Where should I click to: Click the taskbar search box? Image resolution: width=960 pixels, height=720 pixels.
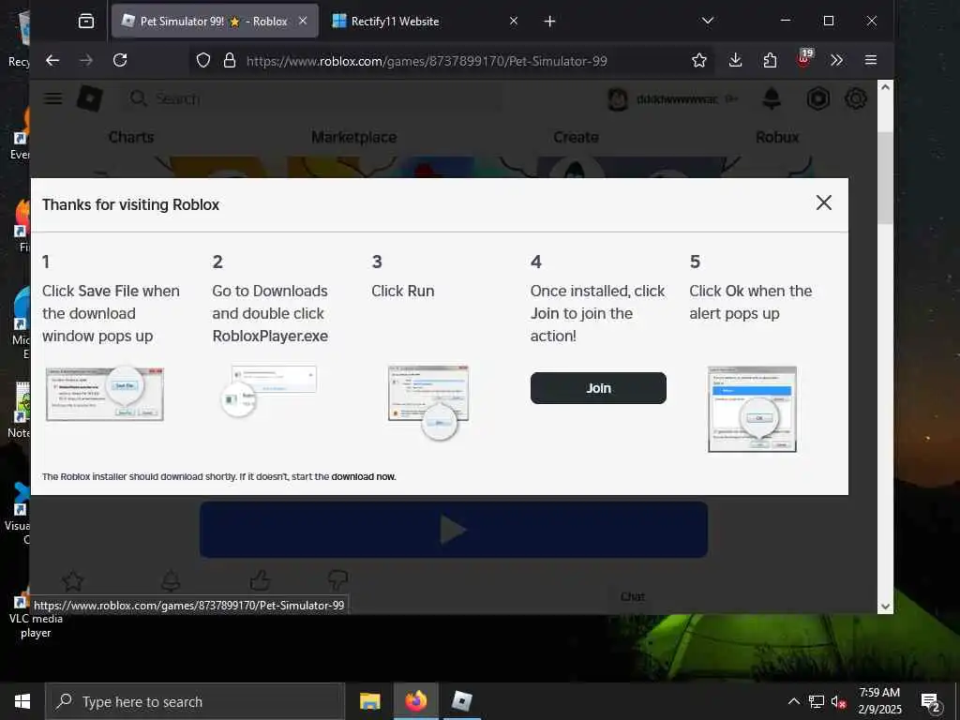tap(195, 701)
